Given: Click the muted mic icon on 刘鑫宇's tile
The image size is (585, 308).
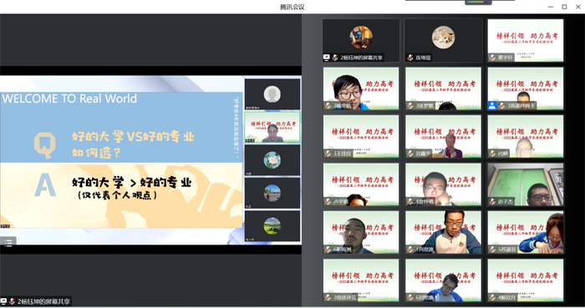Looking at the screenshot, I should 410,154.
